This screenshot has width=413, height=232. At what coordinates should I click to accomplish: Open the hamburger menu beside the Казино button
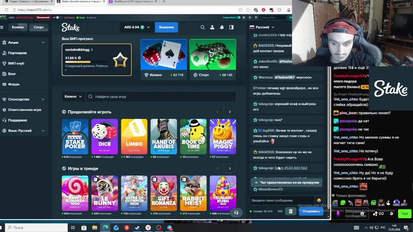pyautogui.click(x=2, y=27)
